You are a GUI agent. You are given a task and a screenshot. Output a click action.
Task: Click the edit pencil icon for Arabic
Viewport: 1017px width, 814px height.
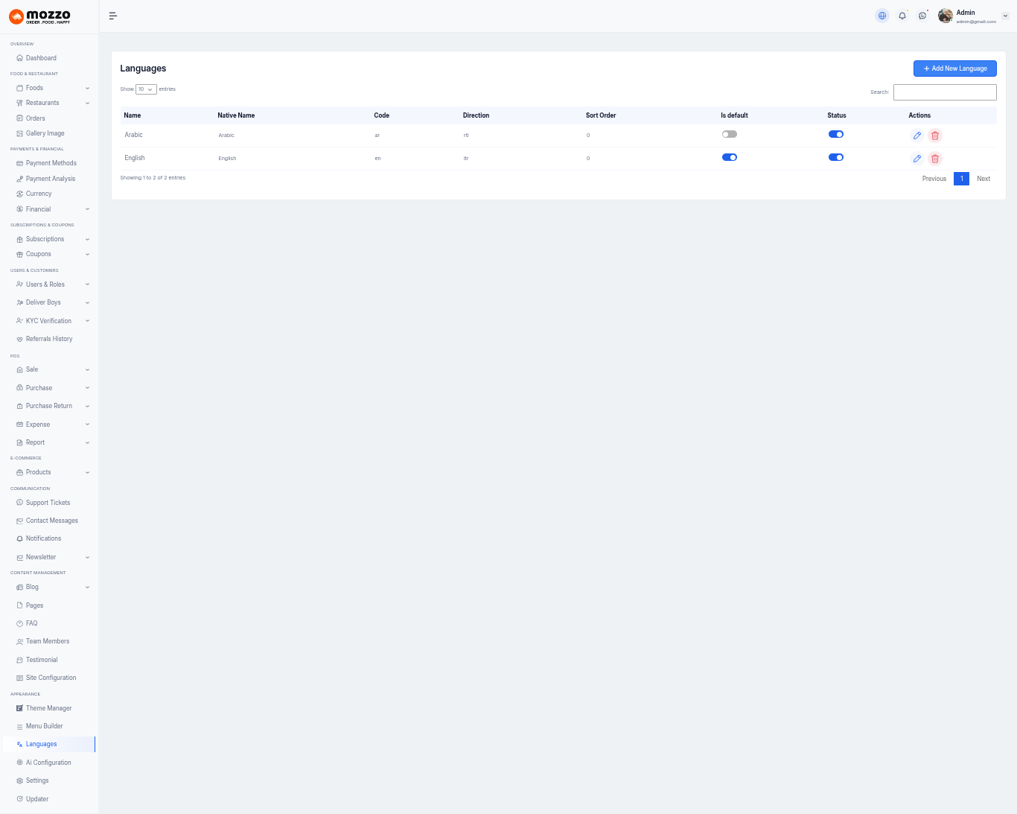917,136
